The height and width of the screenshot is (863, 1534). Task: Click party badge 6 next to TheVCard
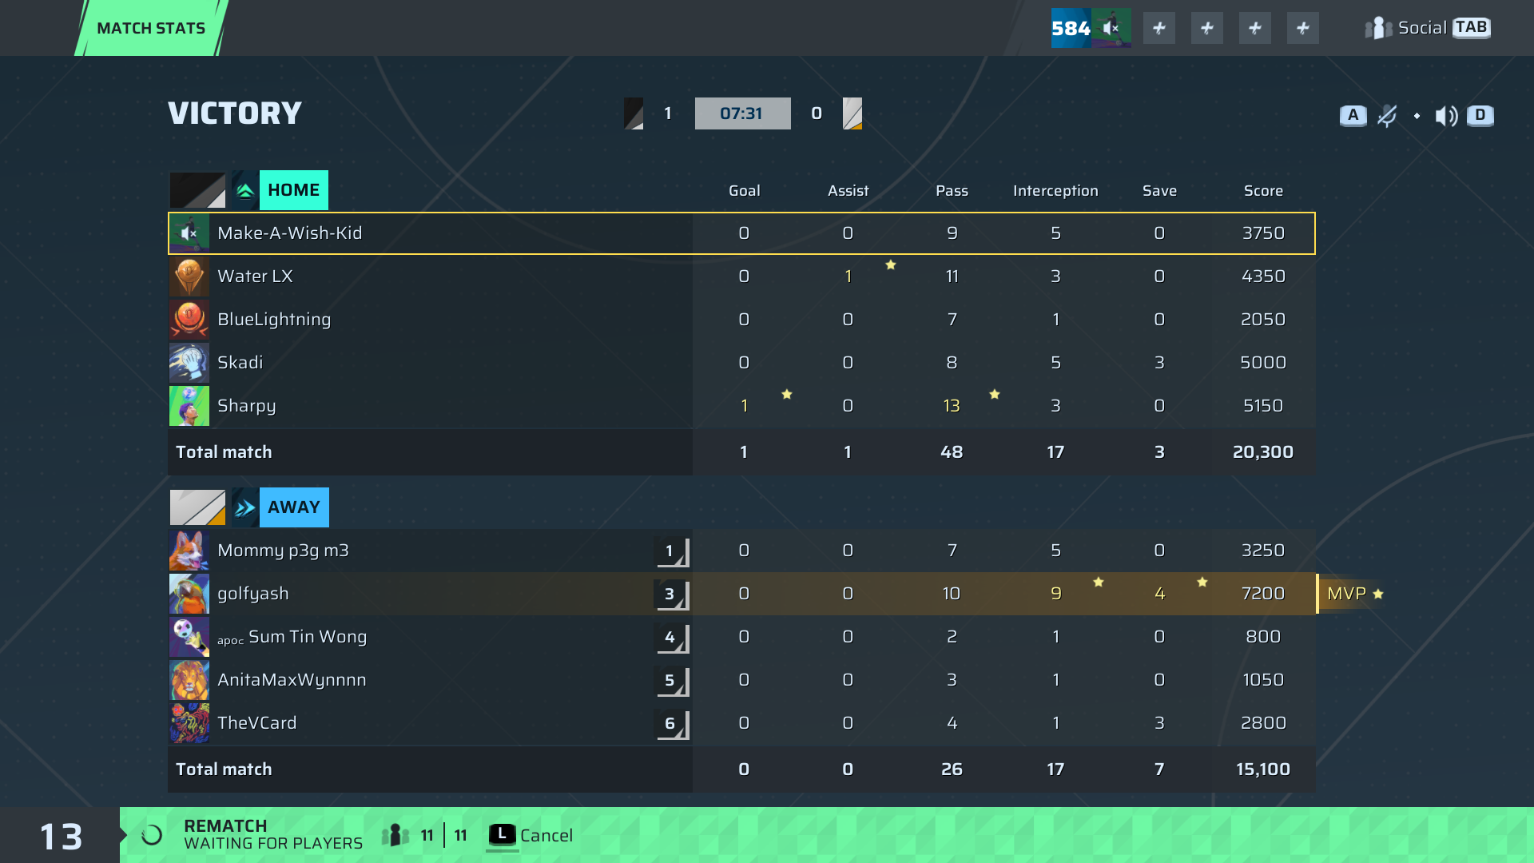tap(672, 723)
